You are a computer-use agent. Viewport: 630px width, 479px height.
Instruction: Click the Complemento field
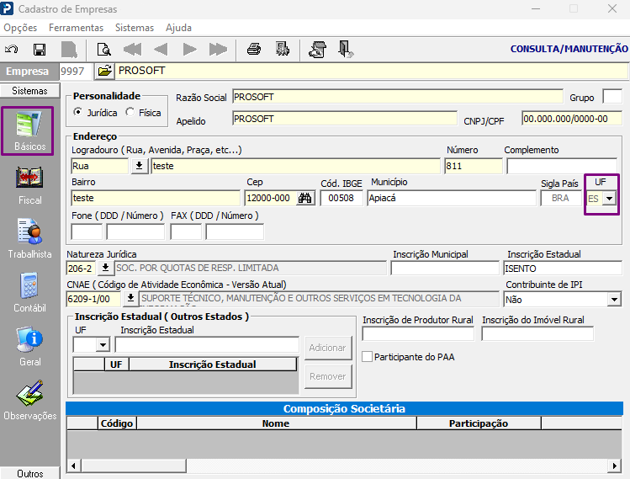pos(562,166)
